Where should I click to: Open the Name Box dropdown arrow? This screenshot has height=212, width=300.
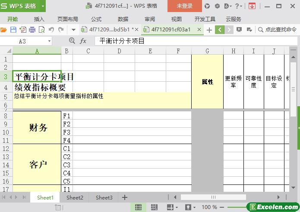click(x=49, y=41)
